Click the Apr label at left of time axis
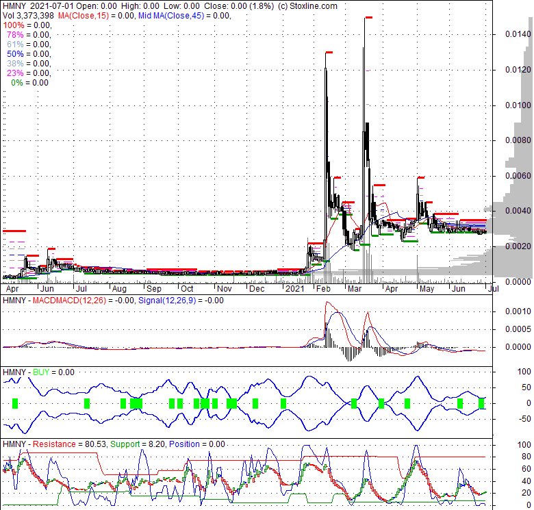The height and width of the screenshot is (510, 534). coord(12,289)
